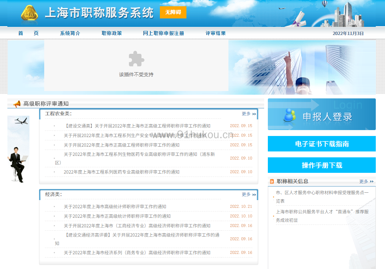This screenshot has height=269, width=385.
Task: Show 更多 in 职称相关信息 panel
Action: [366, 181]
